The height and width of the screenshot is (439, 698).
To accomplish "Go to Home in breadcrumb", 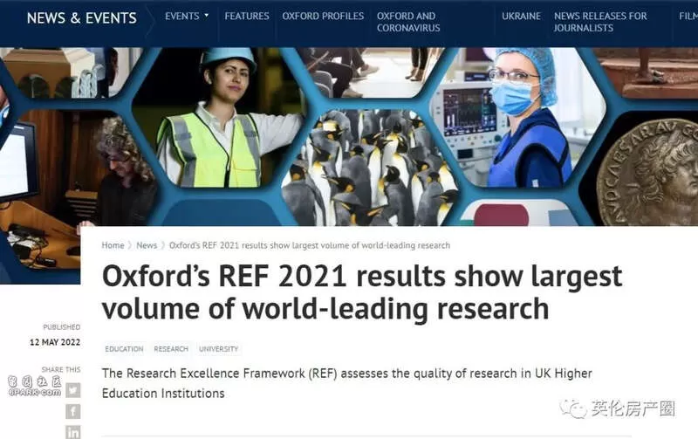I will pos(113,245).
